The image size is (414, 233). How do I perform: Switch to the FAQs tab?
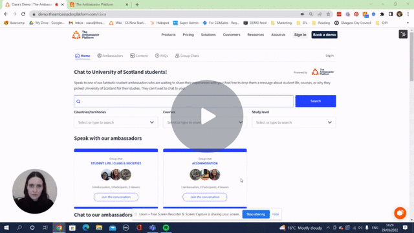(x=161, y=56)
